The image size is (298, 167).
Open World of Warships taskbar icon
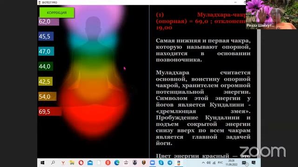click(x=135, y=163)
